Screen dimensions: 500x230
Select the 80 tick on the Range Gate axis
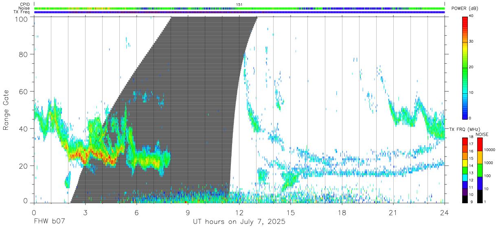click(x=24, y=54)
